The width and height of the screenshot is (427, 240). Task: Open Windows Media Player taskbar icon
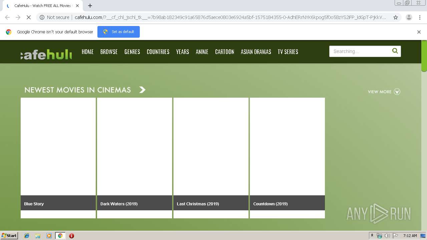[x=49, y=236]
